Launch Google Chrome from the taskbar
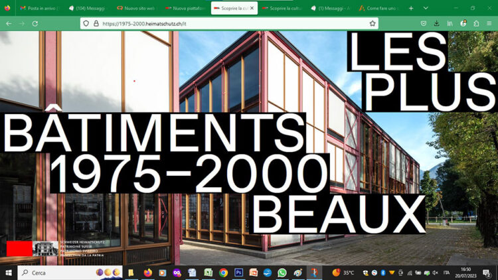 click(x=223, y=273)
